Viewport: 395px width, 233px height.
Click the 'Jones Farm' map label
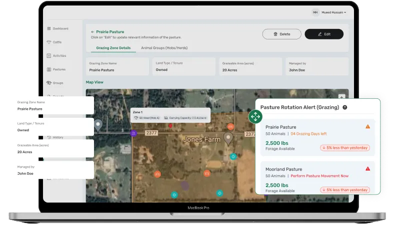[201, 140]
